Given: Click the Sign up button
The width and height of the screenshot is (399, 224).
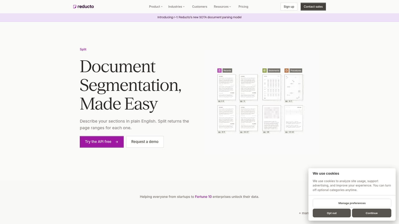Looking at the screenshot, I should point(289,7).
